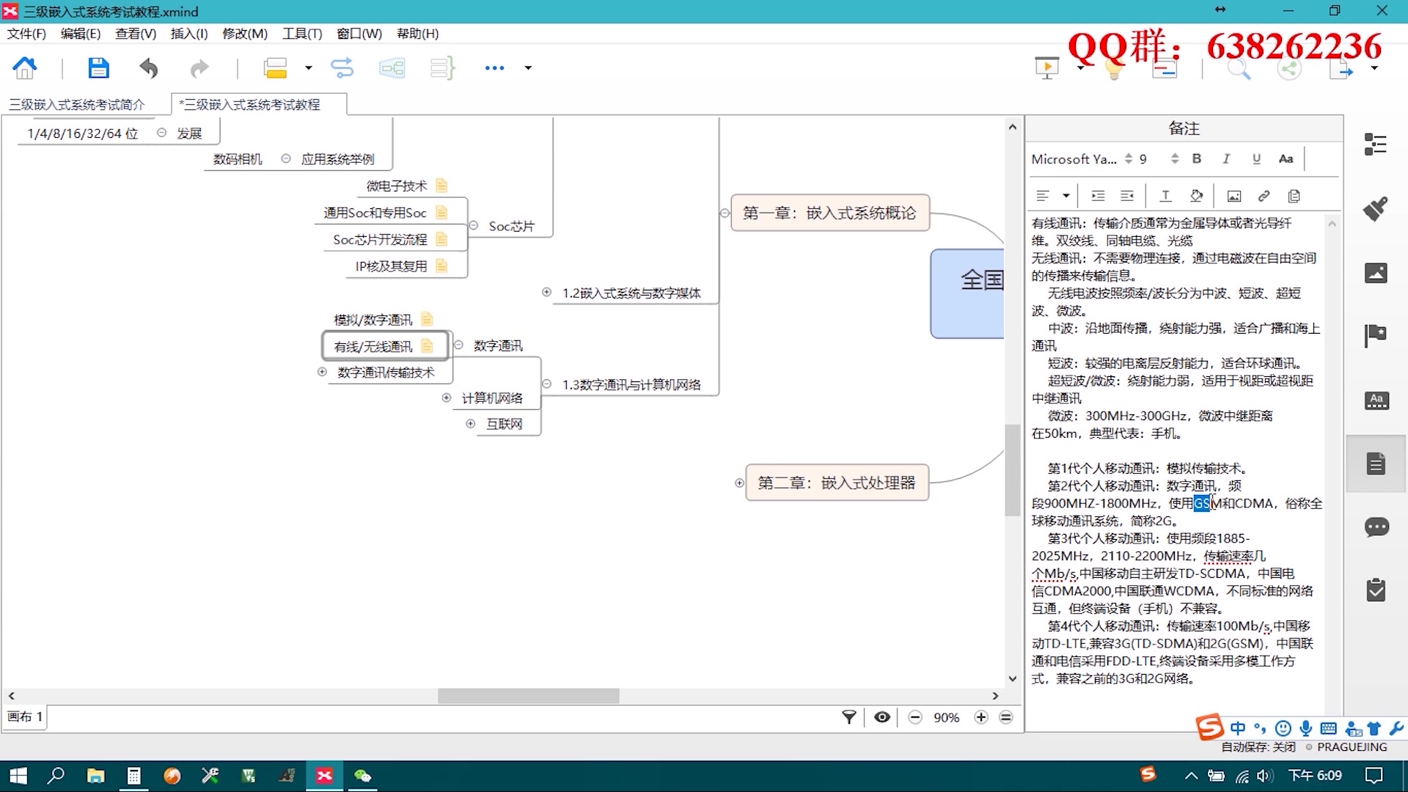Screen dimensions: 1408x792
Task: Open the text alignment dropdown arrow
Action: pyautogui.click(x=1066, y=196)
